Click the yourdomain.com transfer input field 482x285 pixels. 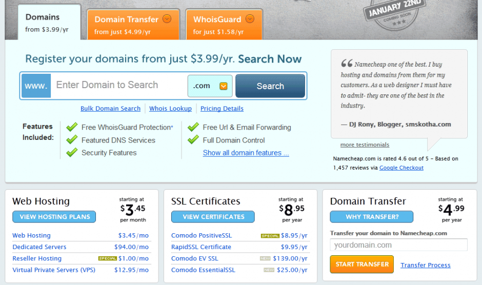(x=399, y=245)
